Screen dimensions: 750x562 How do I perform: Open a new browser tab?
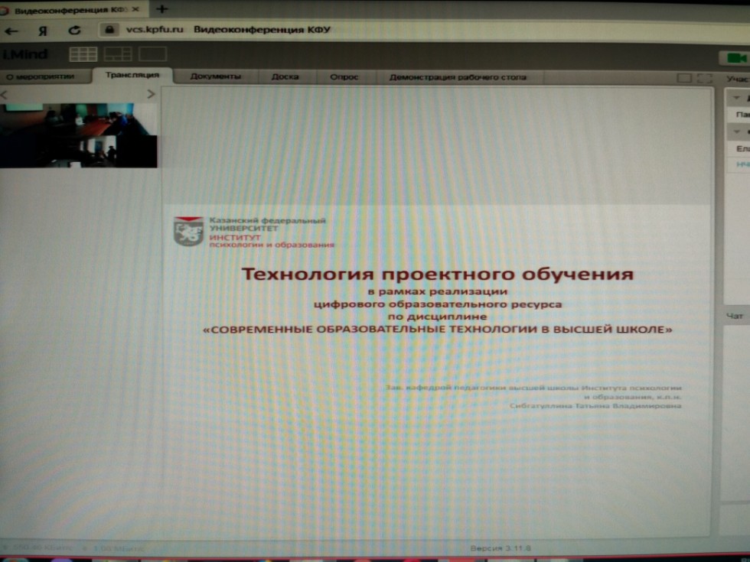161,9
